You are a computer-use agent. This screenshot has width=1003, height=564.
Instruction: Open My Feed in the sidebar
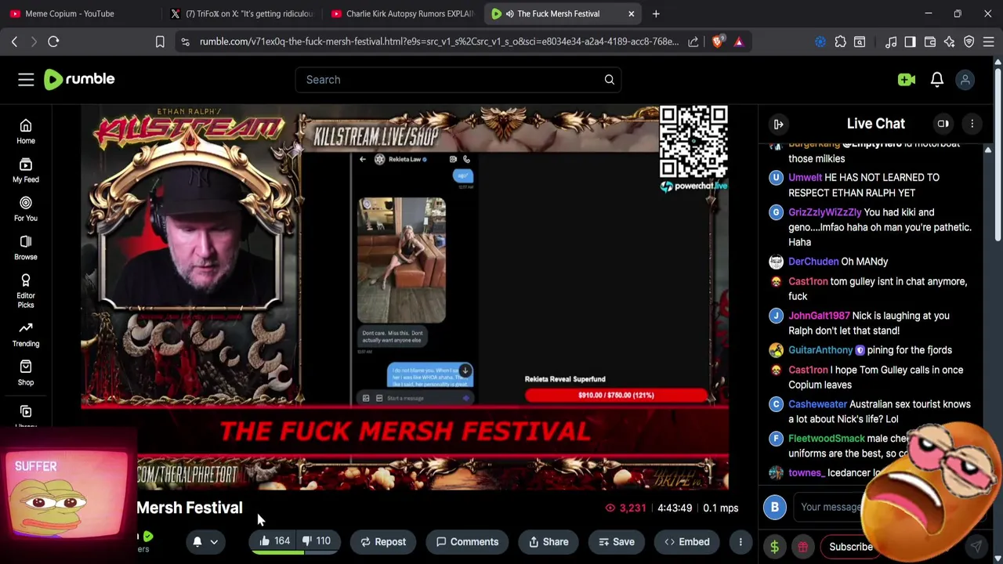click(x=26, y=170)
